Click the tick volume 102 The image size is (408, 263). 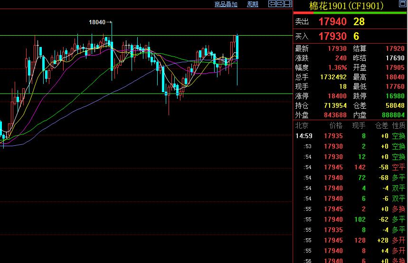click(x=360, y=219)
